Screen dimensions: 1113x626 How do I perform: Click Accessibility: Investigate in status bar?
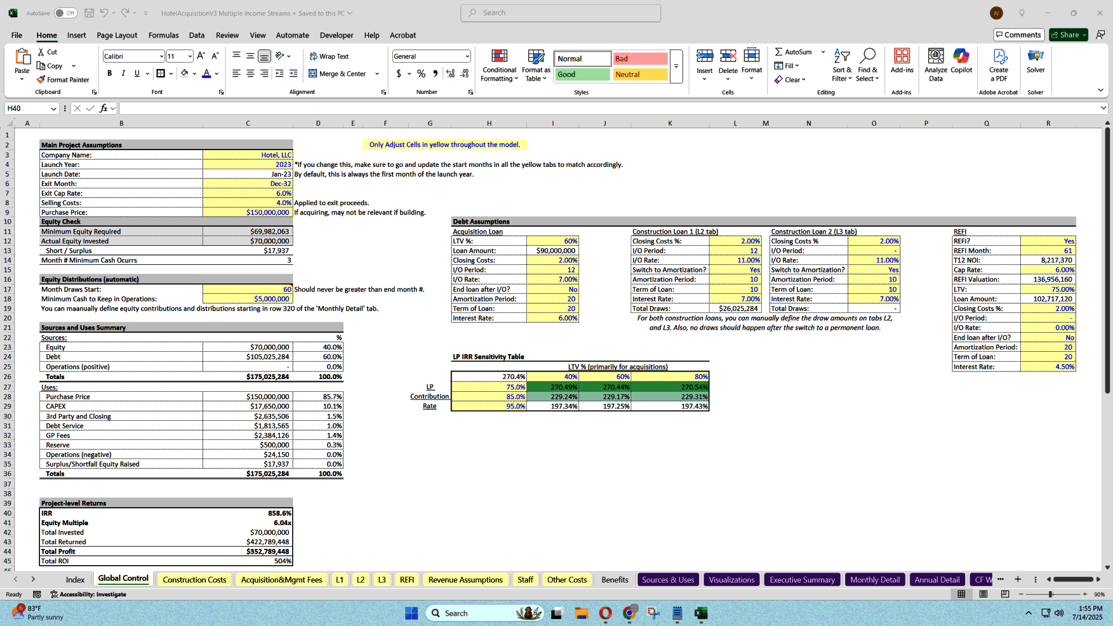pos(88,594)
